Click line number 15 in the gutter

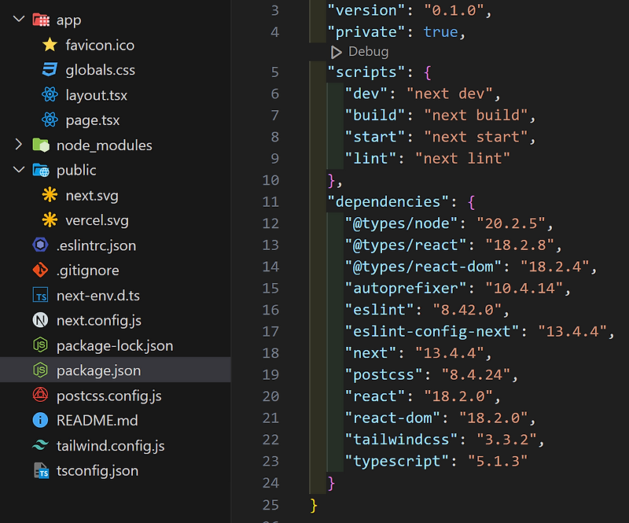click(x=270, y=288)
